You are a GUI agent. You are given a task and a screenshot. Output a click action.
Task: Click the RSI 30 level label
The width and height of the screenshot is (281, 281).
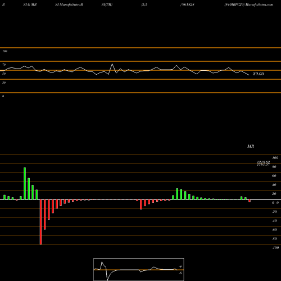click(x=4, y=83)
